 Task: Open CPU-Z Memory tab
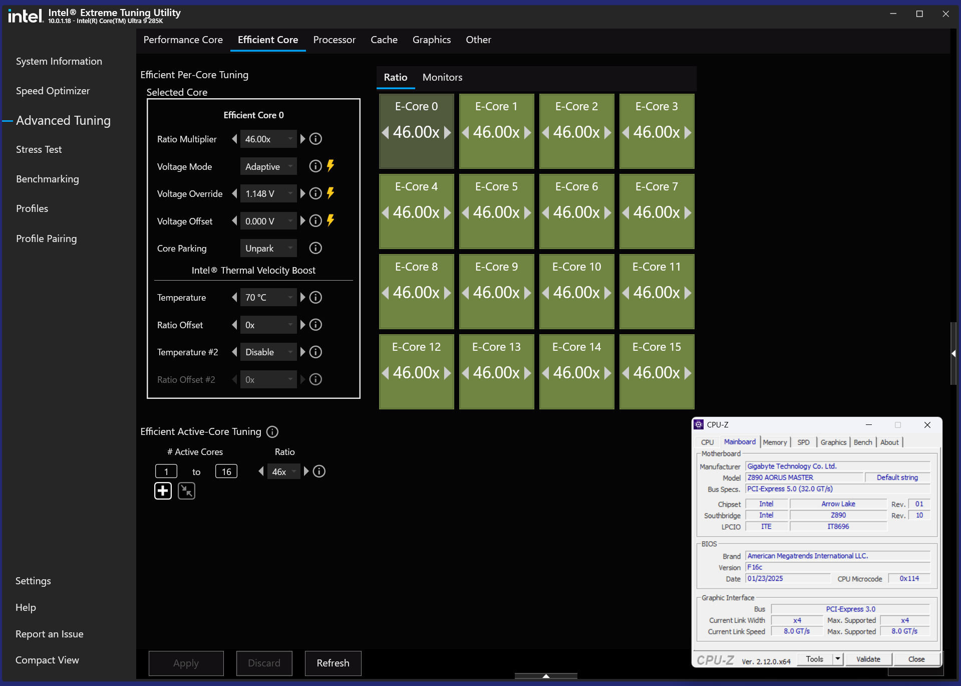tap(775, 442)
